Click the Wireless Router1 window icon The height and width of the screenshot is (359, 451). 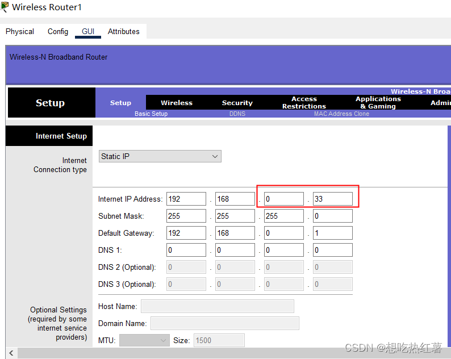click(5, 7)
